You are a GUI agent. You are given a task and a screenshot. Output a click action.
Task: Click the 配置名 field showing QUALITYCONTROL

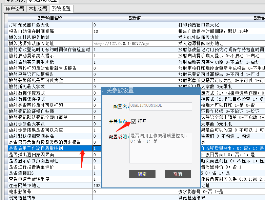(x=161, y=106)
